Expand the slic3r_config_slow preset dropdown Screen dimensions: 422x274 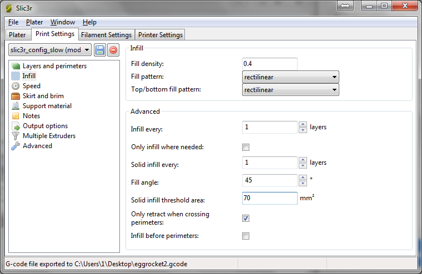click(x=51, y=50)
